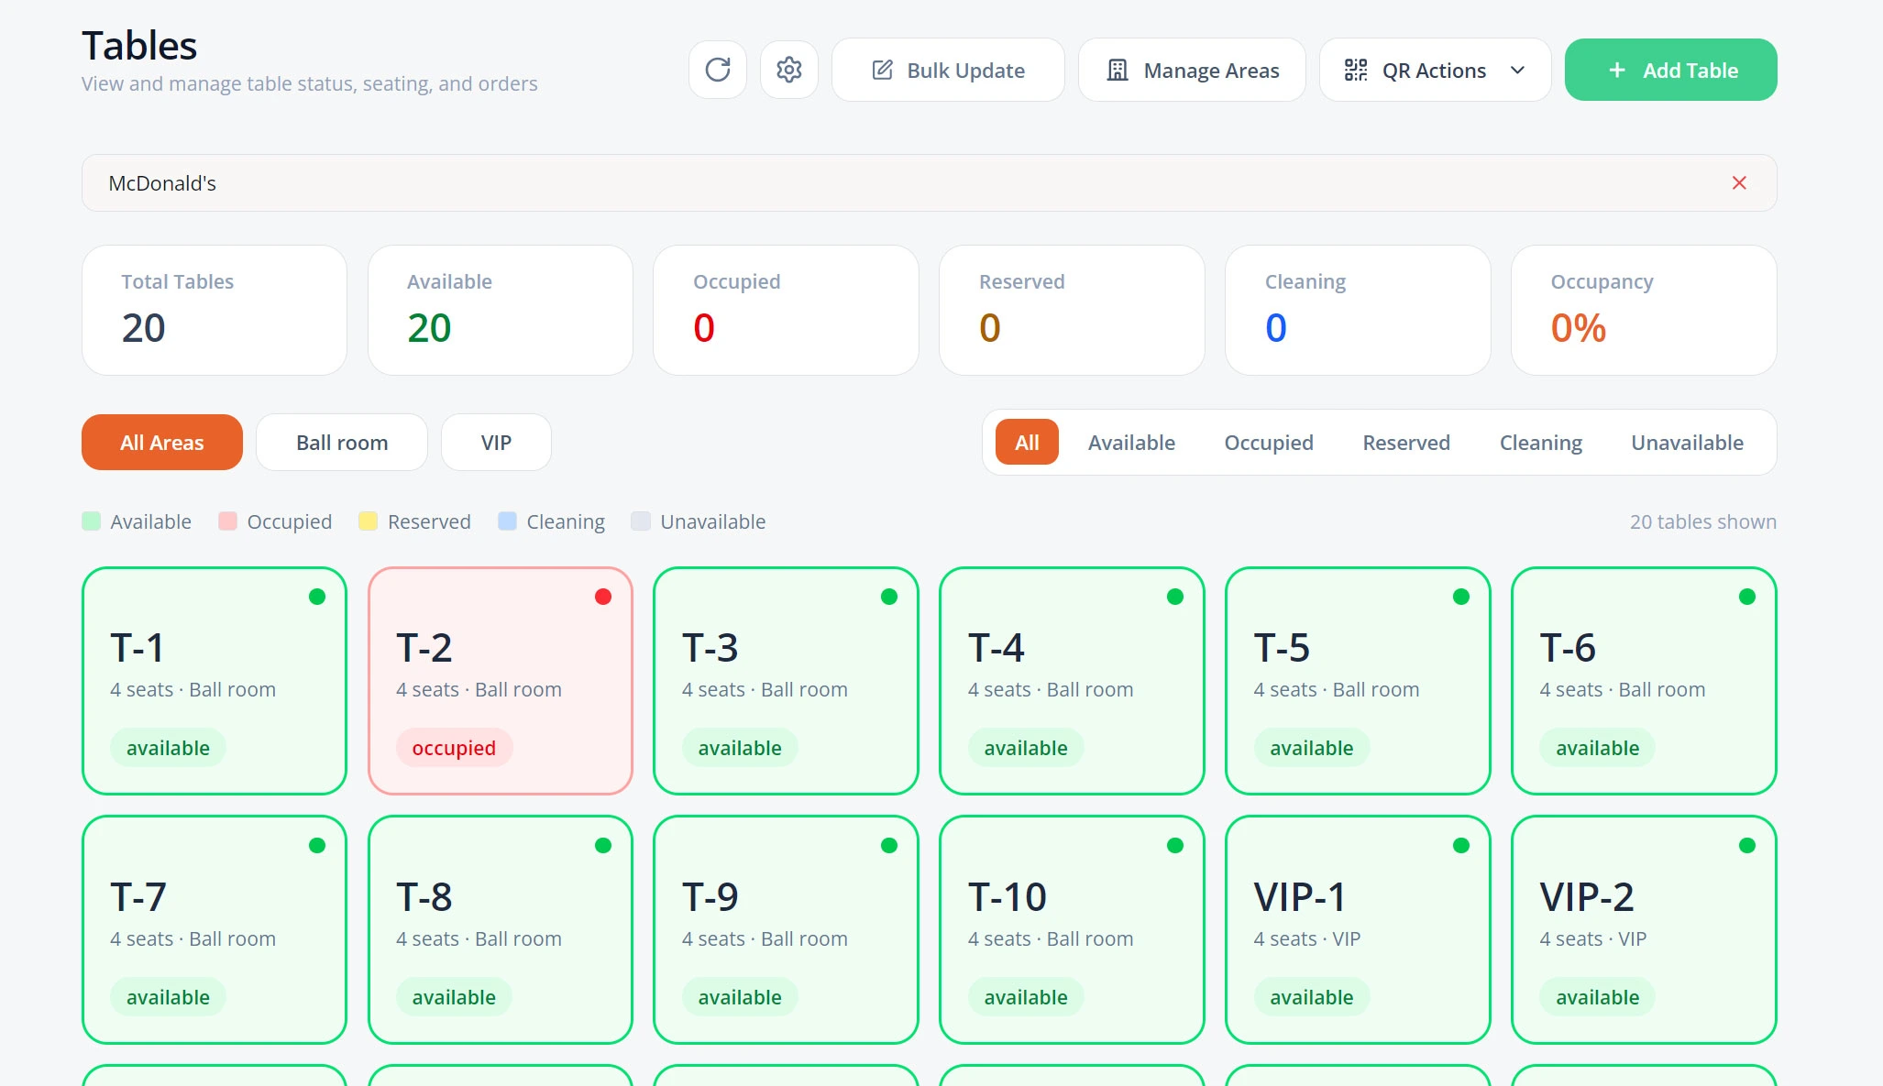Show only Reserved tables
This screenshot has width=1883, height=1086.
coord(1406,443)
